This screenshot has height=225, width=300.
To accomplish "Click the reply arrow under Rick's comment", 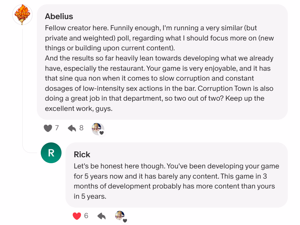I will coord(102,216).
